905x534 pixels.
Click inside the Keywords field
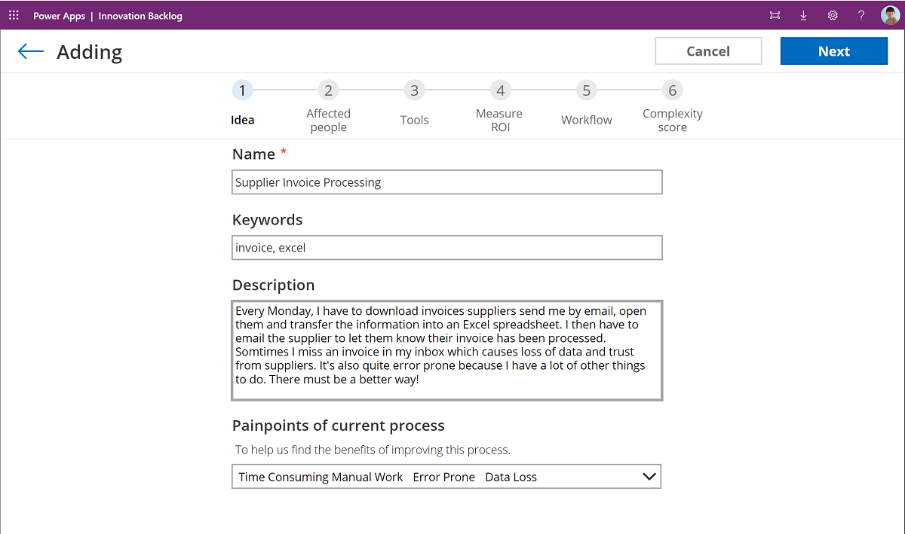(446, 247)
